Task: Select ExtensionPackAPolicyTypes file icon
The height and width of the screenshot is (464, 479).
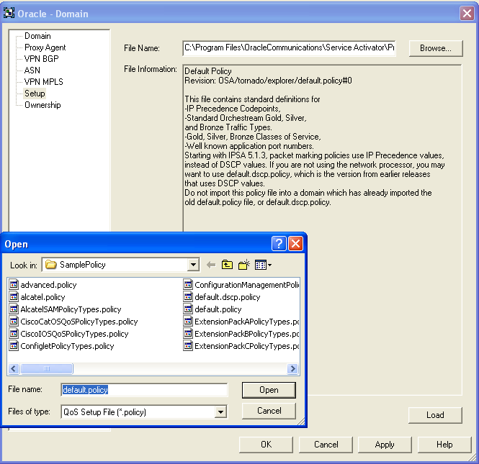Action: pyautogui.click(x=188, y=321)
